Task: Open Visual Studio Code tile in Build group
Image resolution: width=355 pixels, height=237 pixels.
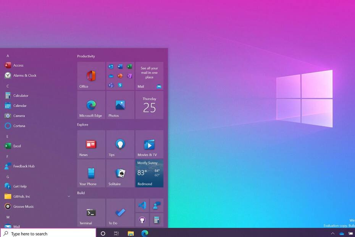Action: pos(142,206)
